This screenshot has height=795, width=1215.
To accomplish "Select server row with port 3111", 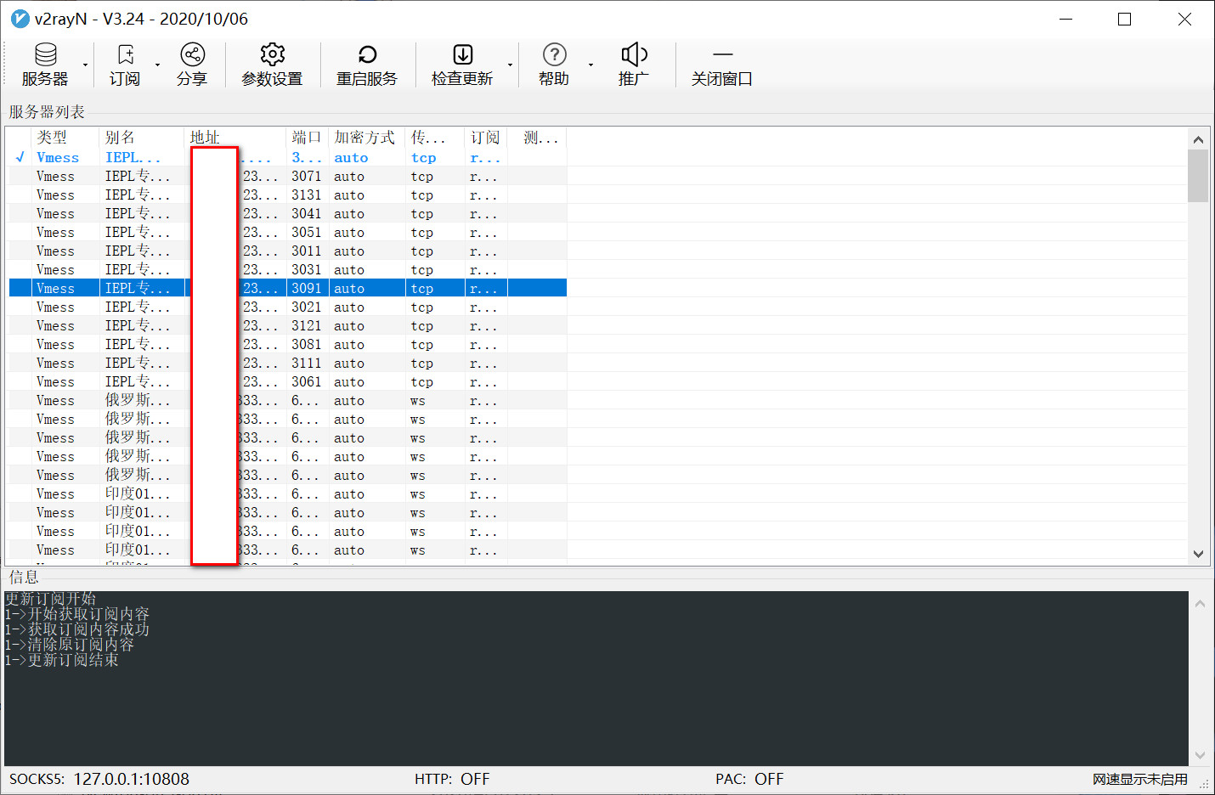I will [288, 364].
